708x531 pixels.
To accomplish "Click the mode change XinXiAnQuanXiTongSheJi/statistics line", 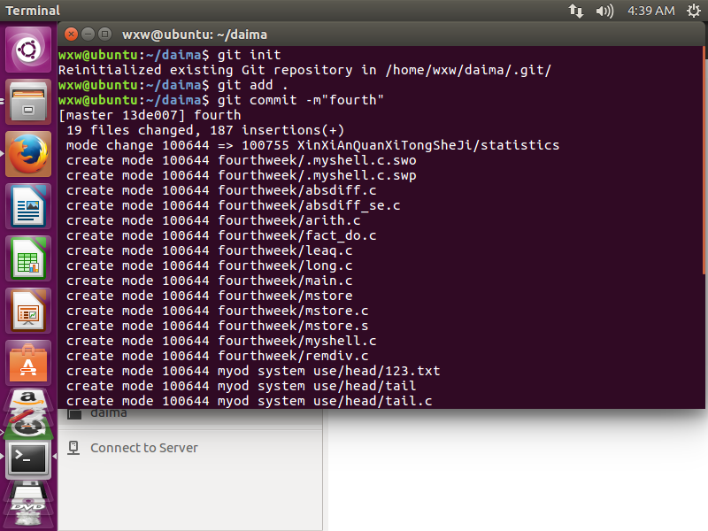I will click(x=312, y=145).
